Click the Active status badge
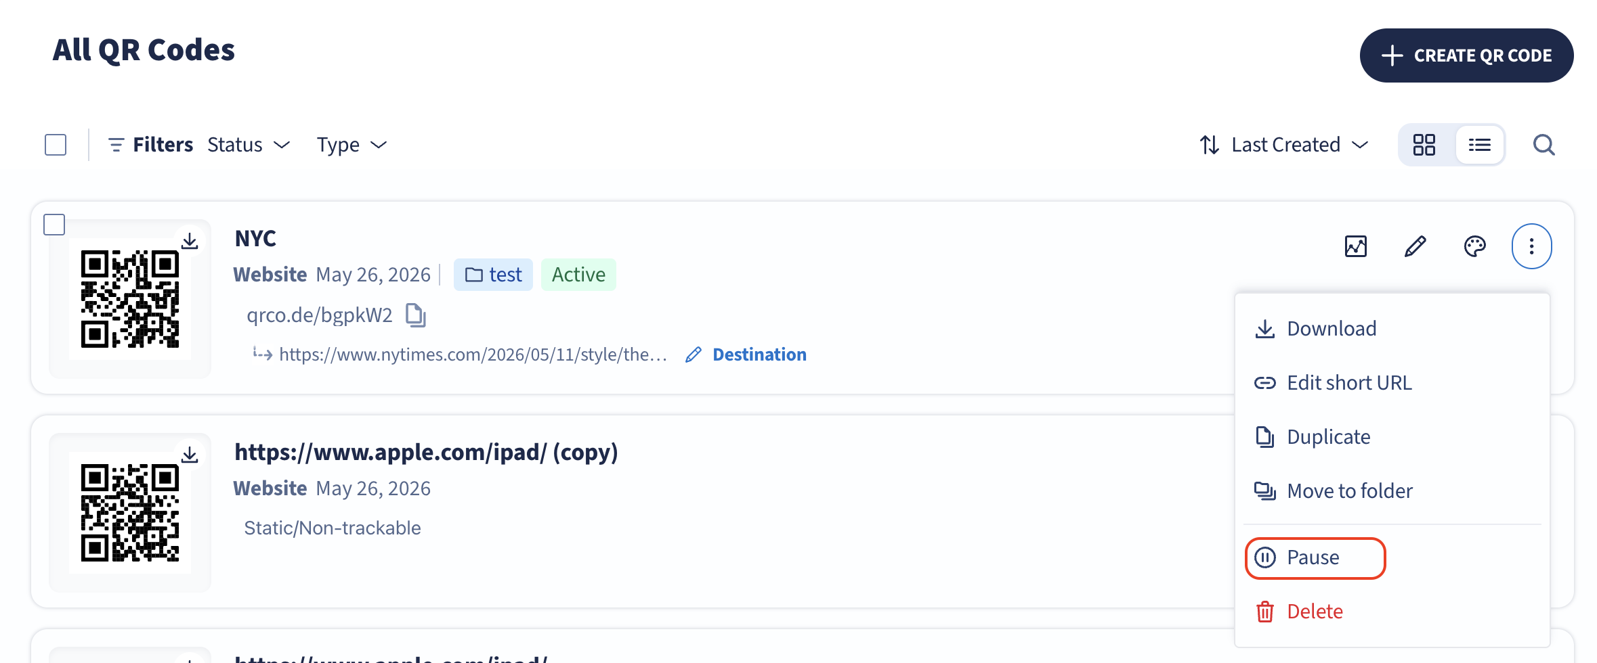The height and width of the screenshot is (663, 1597). [x=578, y=275]
